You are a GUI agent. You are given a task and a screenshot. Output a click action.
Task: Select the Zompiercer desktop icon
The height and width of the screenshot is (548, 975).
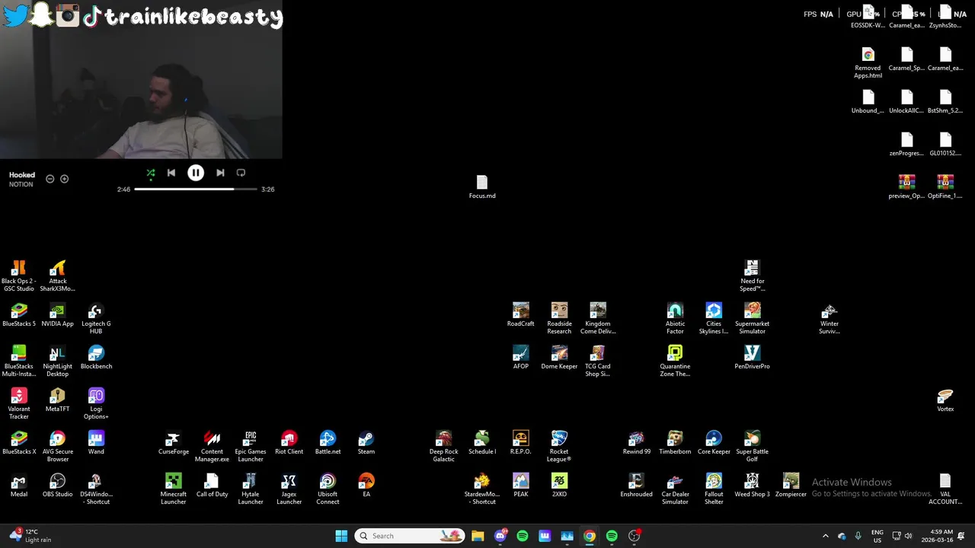click(791, 485)
